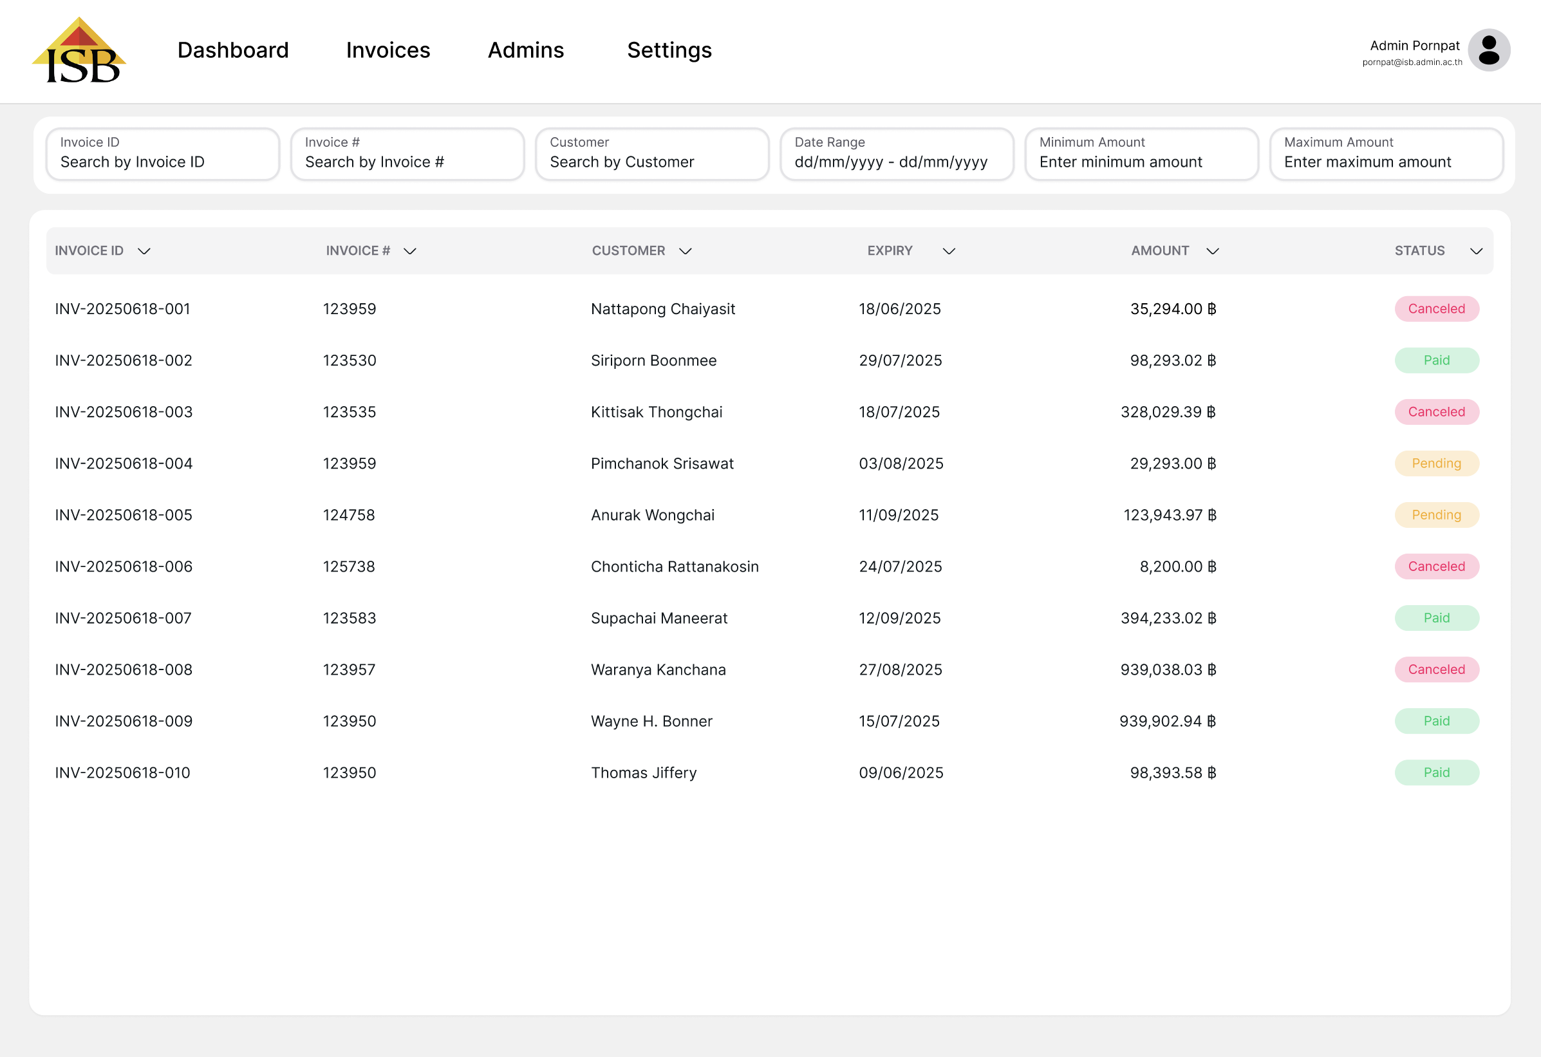Open invoice INV-20250618-007 row

click(124, 619)
